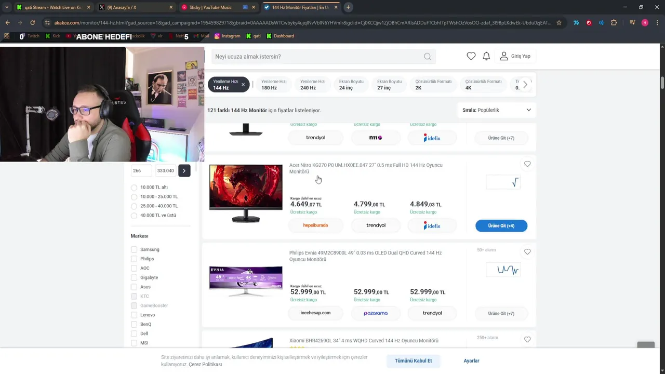Viewport: 665px width, 374px height.
Task: Open the Çerez Politikası link
Action: pyautogui.click(x=205, y=365)
